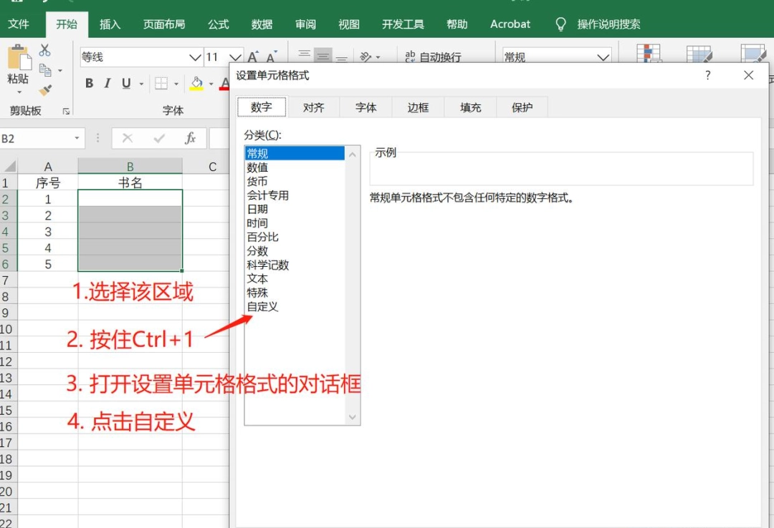
Task: Increase font size with the large A icon
Action: pos(253,57)
